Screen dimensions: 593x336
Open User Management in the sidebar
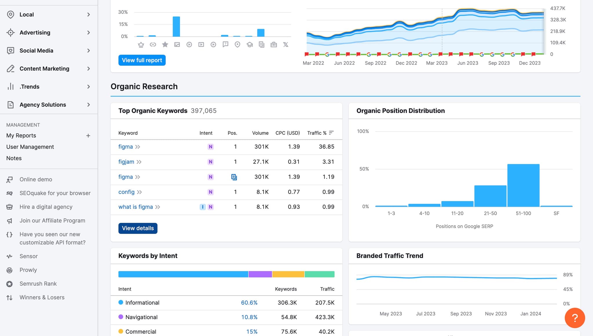(x=30, y=147)
